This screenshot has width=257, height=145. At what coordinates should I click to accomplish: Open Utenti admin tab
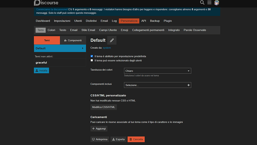coord(78,21)
